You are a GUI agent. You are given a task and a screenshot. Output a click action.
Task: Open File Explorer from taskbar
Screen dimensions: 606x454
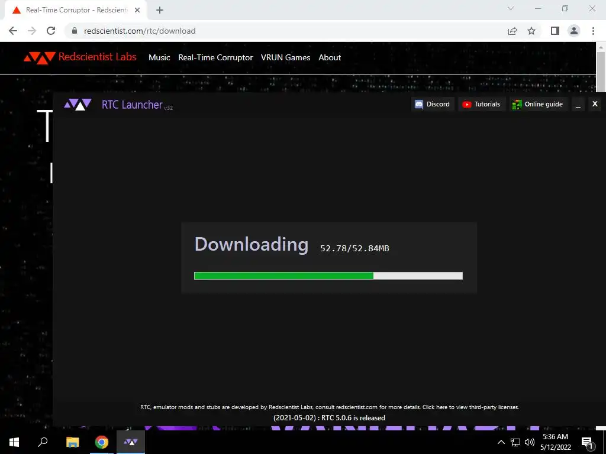(x=72, y=442)
